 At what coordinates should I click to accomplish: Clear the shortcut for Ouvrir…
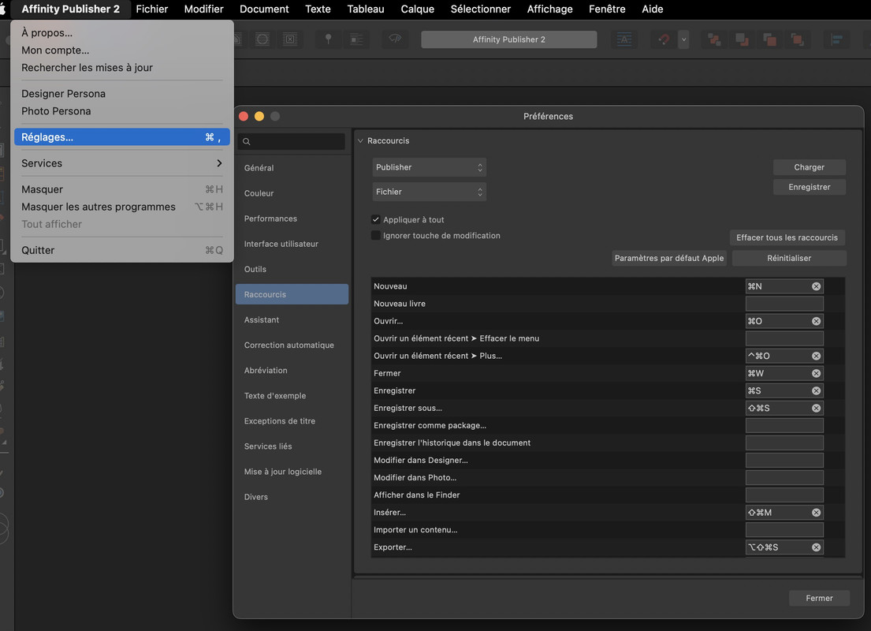816,321
